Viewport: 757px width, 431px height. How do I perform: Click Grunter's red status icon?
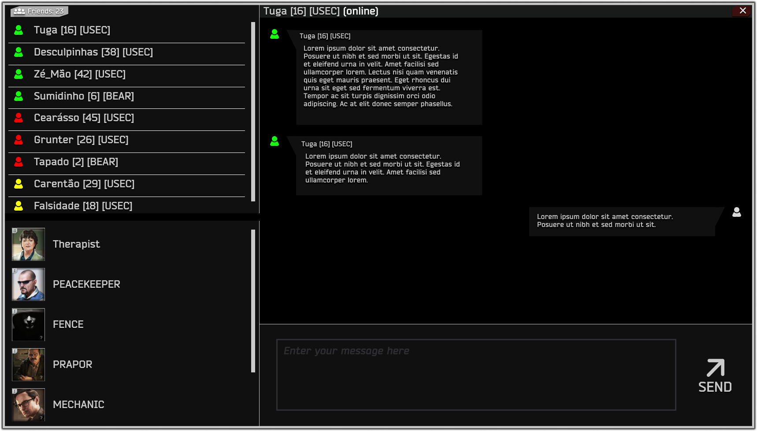tap(18, 140)
